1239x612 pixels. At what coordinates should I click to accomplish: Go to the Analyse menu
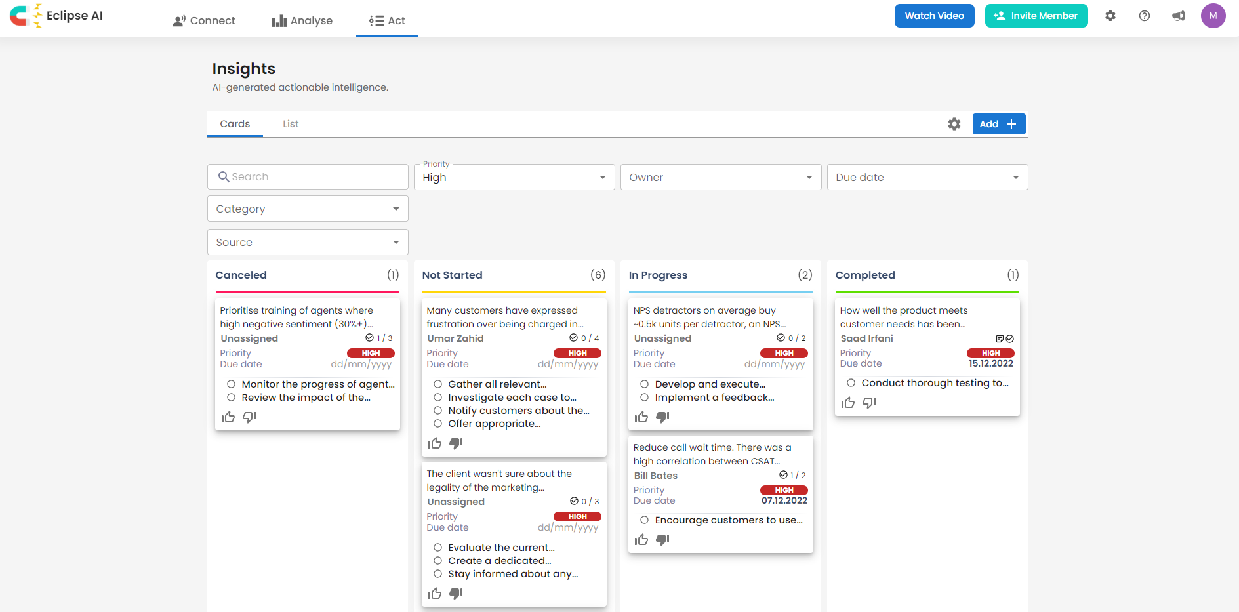302,20
